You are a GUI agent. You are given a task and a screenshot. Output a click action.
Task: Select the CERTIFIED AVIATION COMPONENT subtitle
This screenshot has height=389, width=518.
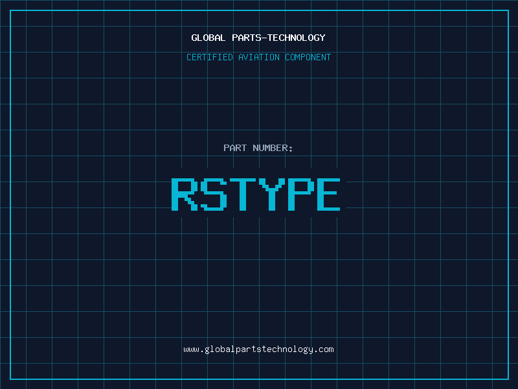258,58
